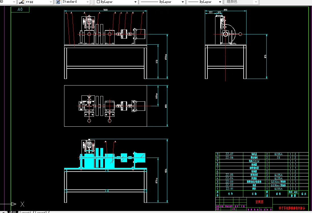Switch to the Layout1 tab
Image resolution: width=312 pixels, height=213 pixels.
click(25, 212)
